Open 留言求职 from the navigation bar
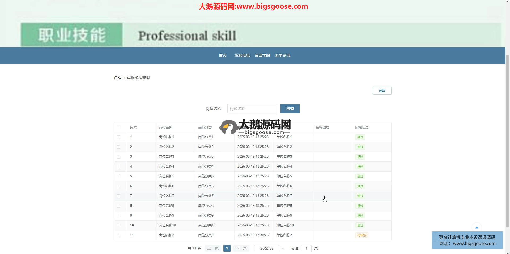This screenshot has width=510, height=254. click(x=262, y=55)
